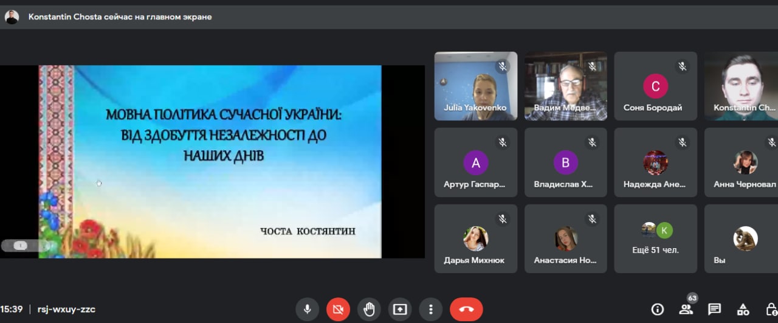Leave the call with the red hang-up button
Screen dimensions: 778x323
pyautogui.click(x=466, y=309)
